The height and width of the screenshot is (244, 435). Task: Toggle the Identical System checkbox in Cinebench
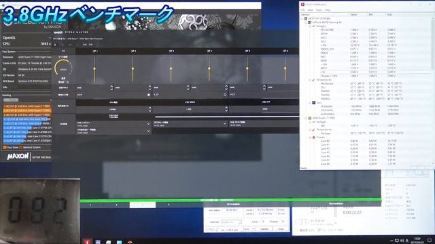(21, 148)
